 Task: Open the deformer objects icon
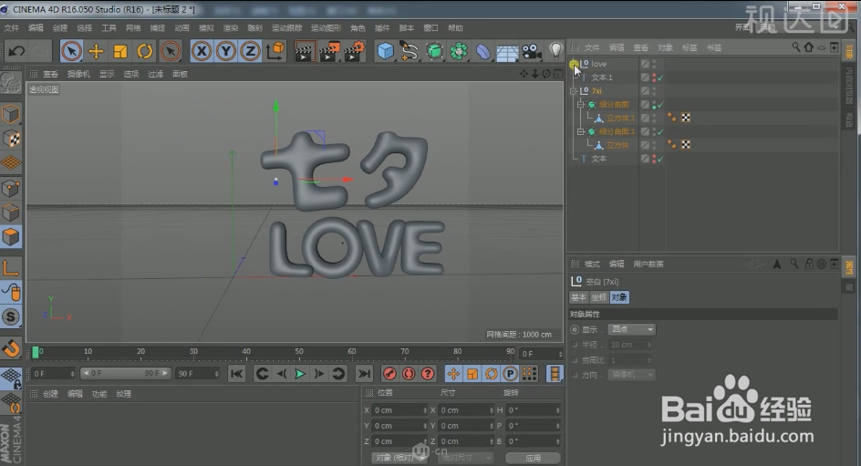(482, 52)
